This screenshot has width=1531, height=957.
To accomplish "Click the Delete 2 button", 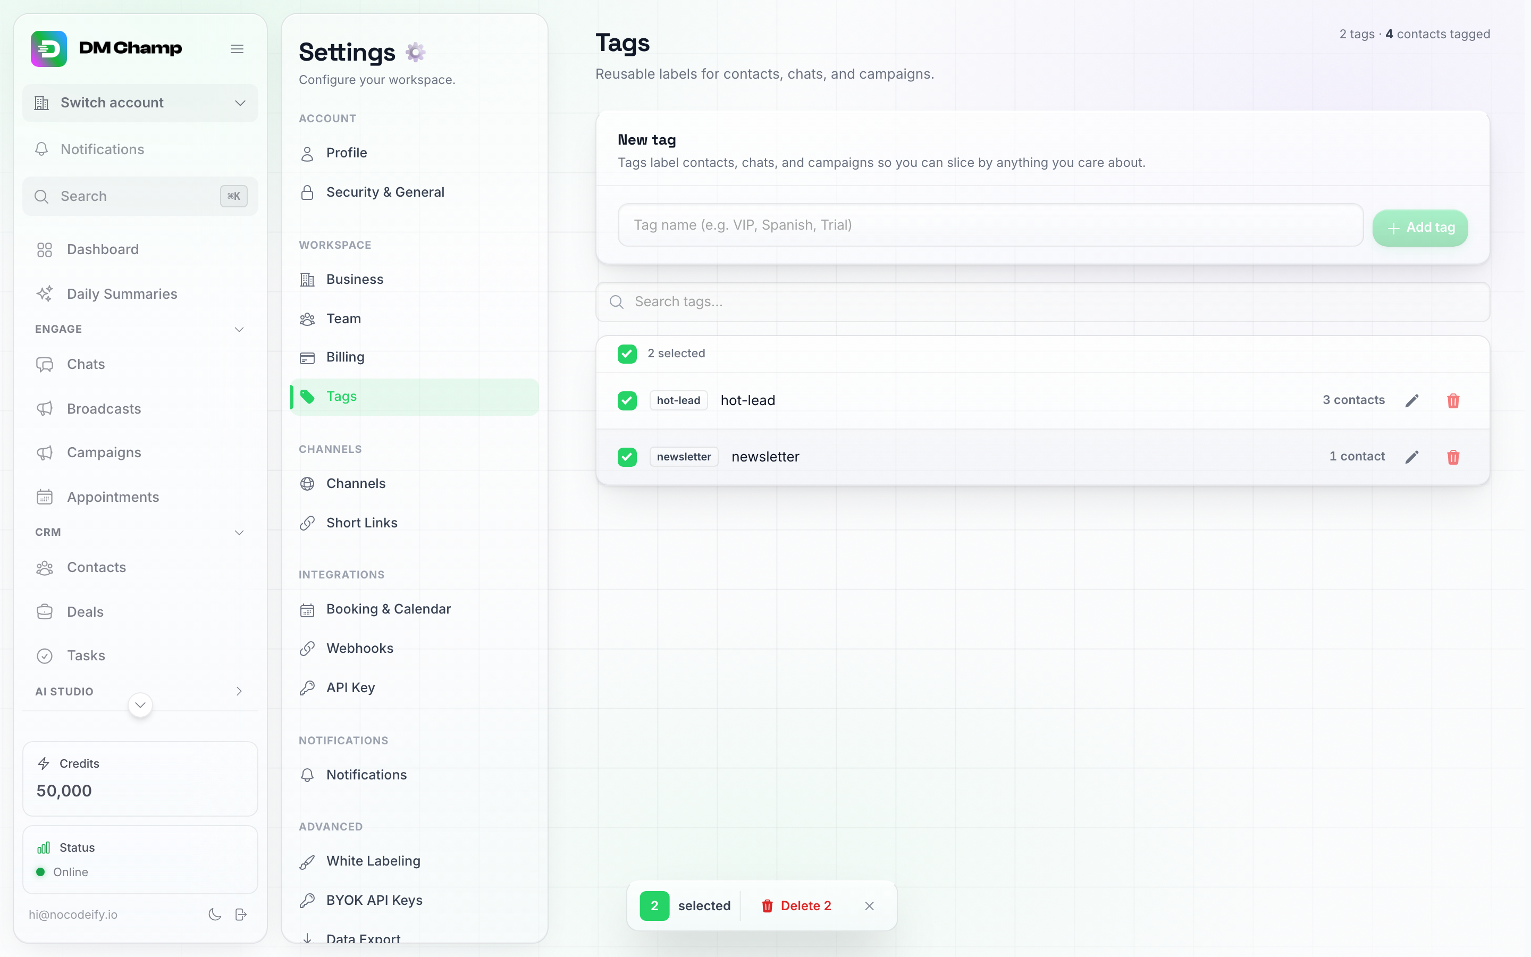I will (x=796, y=906).
